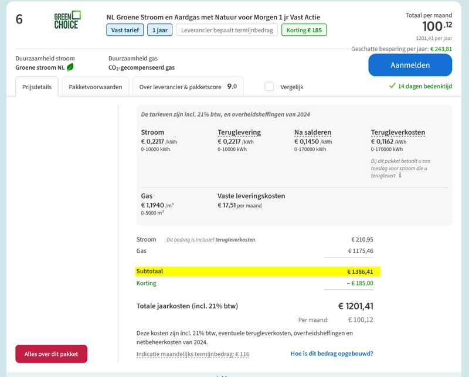The height and width of the screenshot is (377, 469).
Task: Click the Korting € 185 badge
Action: 304,30
